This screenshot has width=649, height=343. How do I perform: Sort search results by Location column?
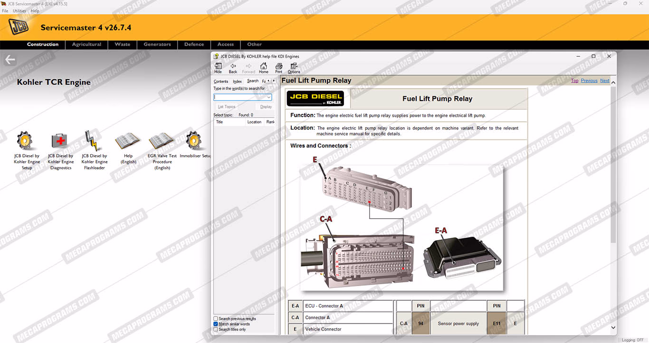255,122
